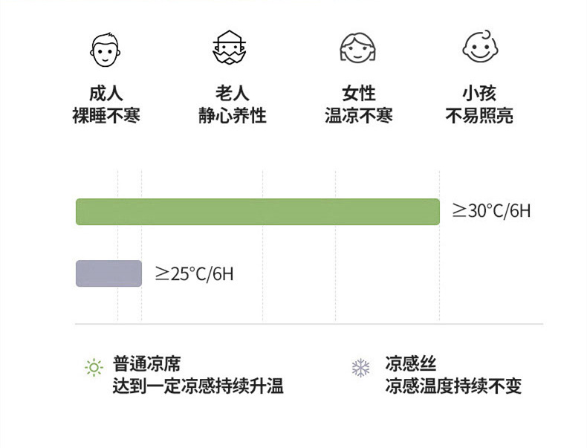Click the 裸睡不寒 caption

pyautogui.click(x=106, y=116)
